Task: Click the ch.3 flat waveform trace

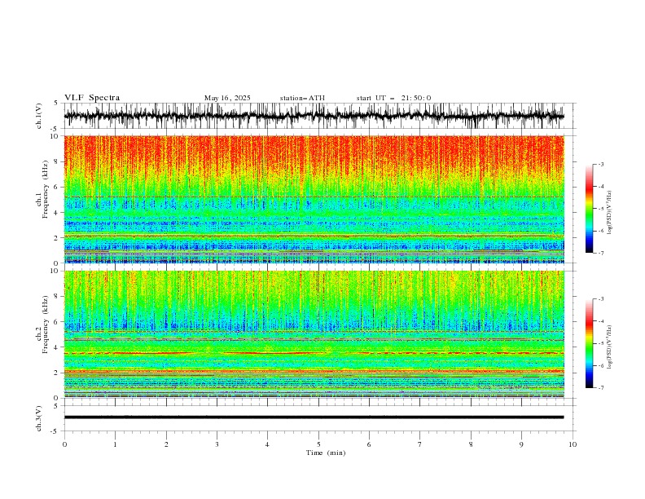Action: pos(314,417)
